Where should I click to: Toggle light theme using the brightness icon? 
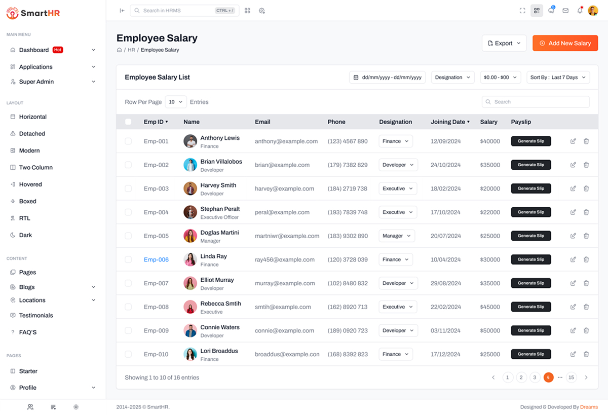(76, 407)
